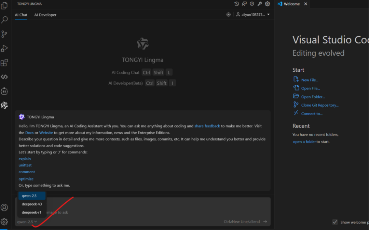
Task: Run the unittest command link
Action: click(25, 165)
